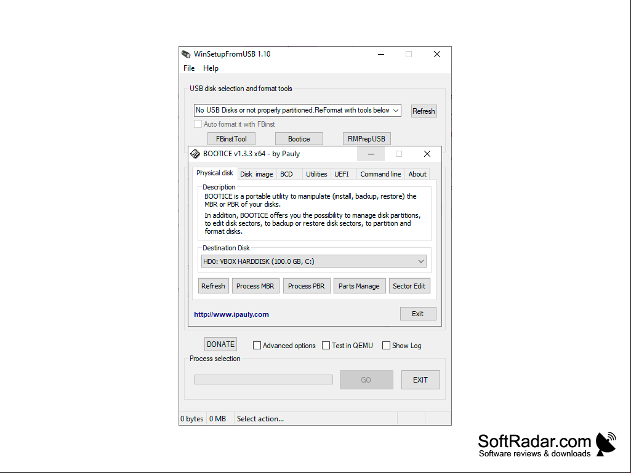Click the '0 bytes' status bar entry

(192, 419)
